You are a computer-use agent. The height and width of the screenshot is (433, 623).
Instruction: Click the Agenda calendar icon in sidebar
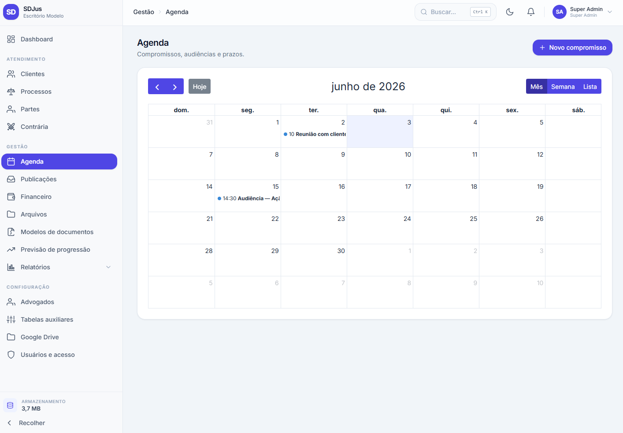tap(11, 161)
